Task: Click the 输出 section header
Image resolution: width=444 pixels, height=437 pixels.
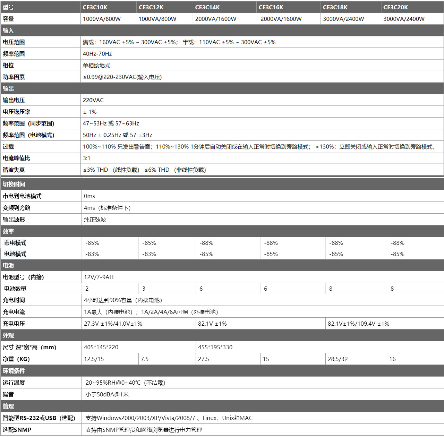Action: pos(222,88)
